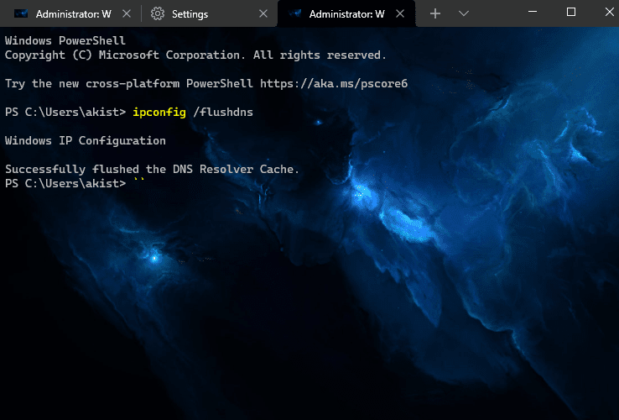The width and height of the screenshot is (619, 420).
Task: Close the Settings tab
Action: point(263,13)
